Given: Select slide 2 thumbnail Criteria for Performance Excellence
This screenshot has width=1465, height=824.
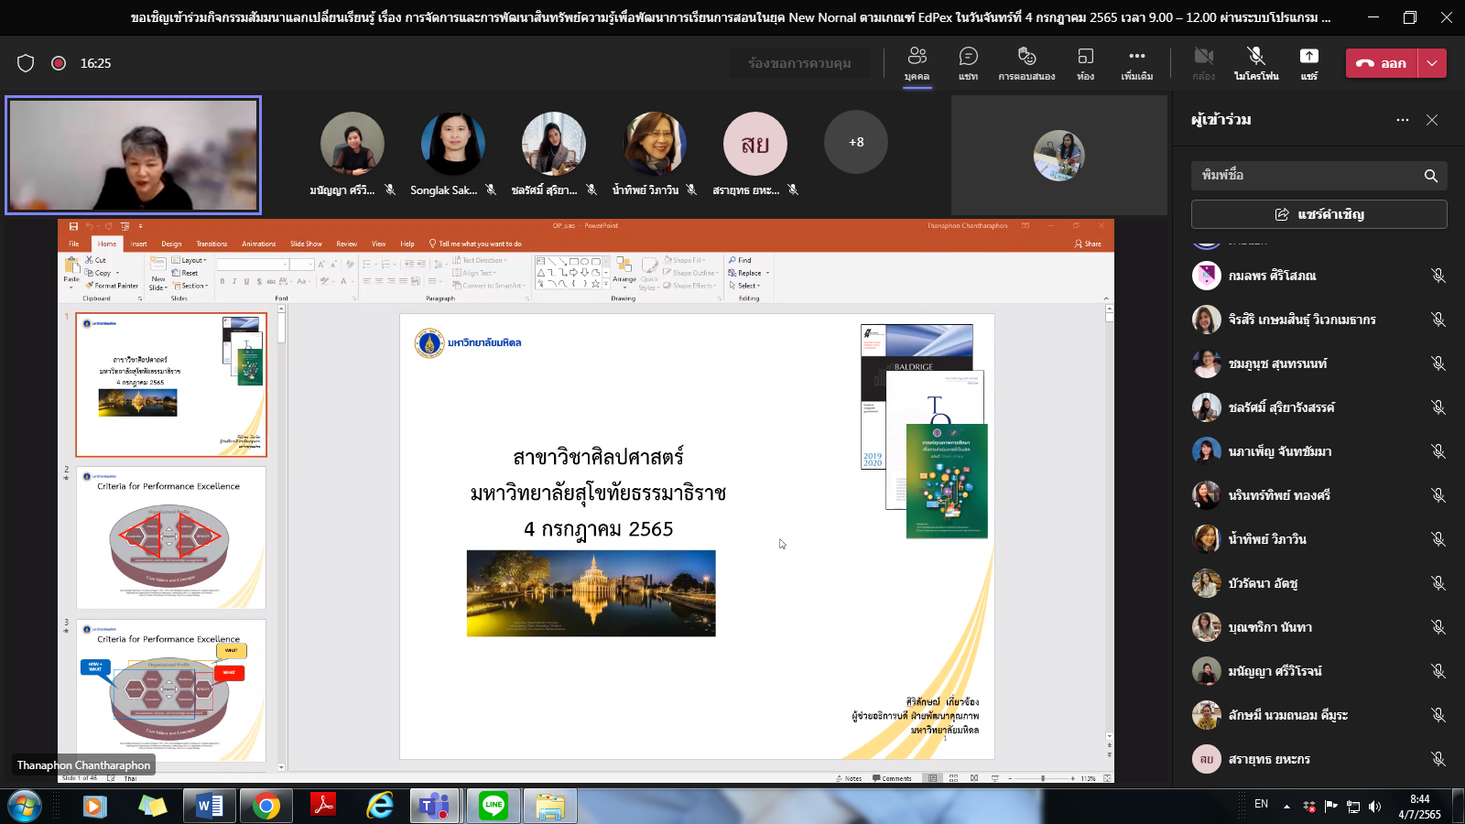Looking at the screenshot, I should (x=171, y=537).
